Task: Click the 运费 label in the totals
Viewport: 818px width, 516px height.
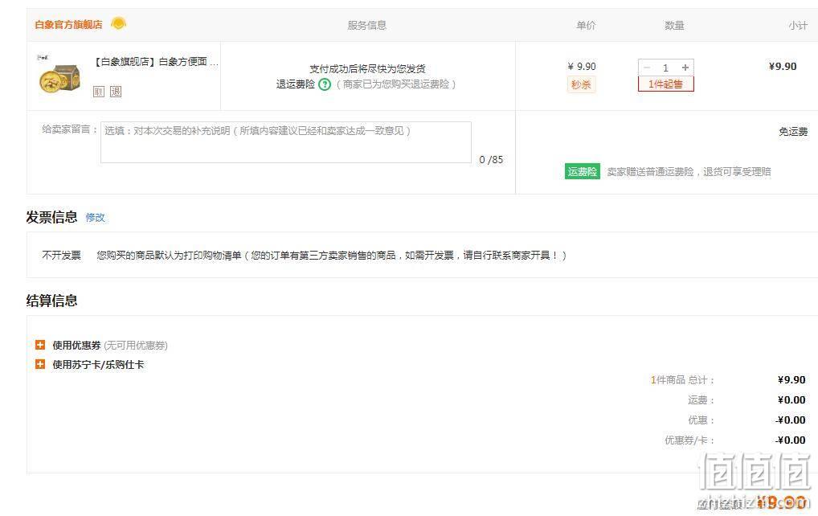Action: tap(701, 400)
